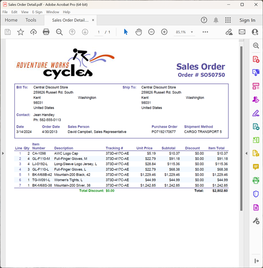The height and width of the screenshot is (268, 263).
Task: Print the document with printer icon
Action: point(46,32)
